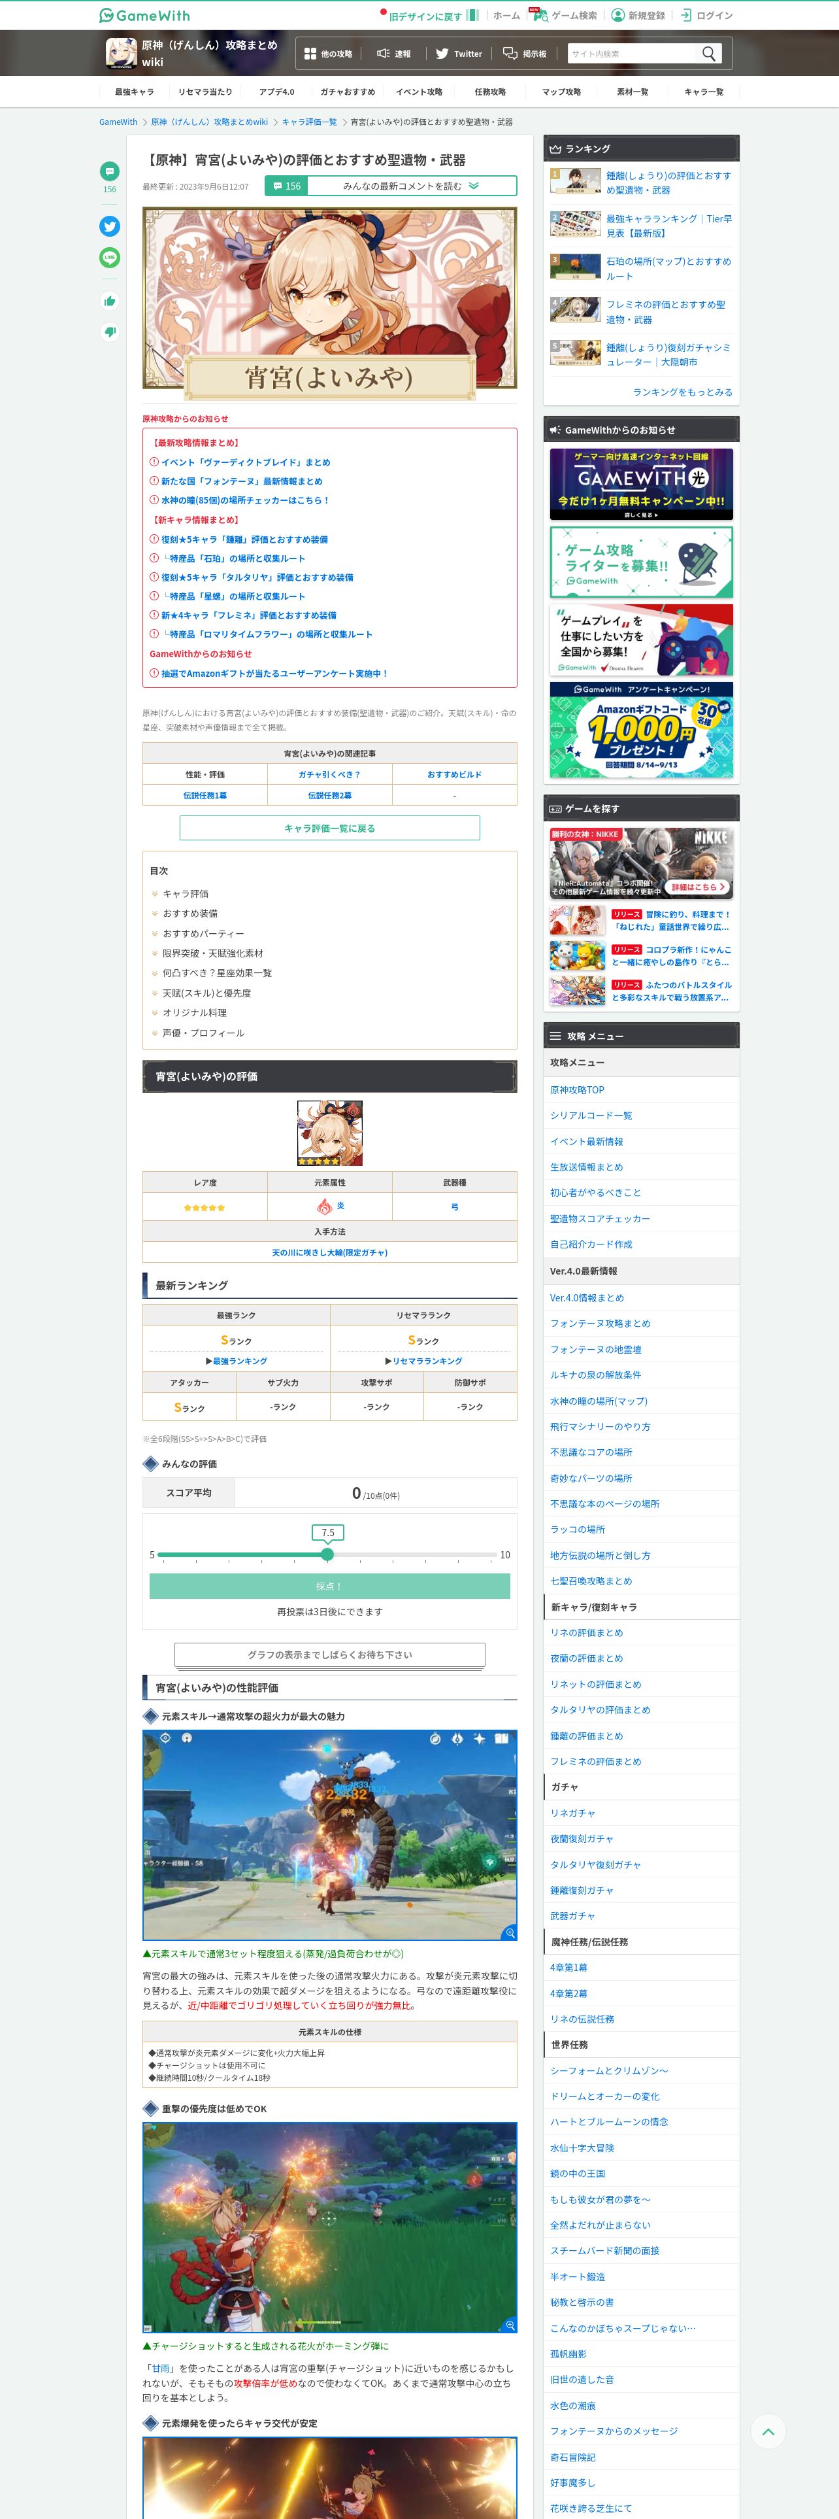This screenshot has width=839, height=2519.
Task: Open ゲーム検索 in top bar
Action: (x=565, y=14)
